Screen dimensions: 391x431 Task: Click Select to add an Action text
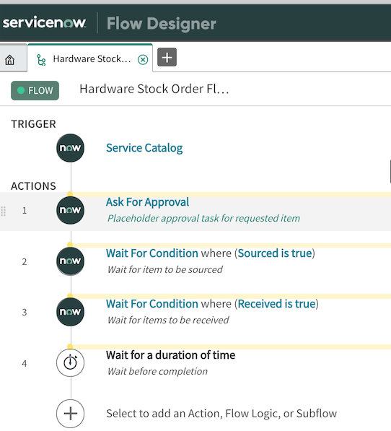click(x=221, y=414)
